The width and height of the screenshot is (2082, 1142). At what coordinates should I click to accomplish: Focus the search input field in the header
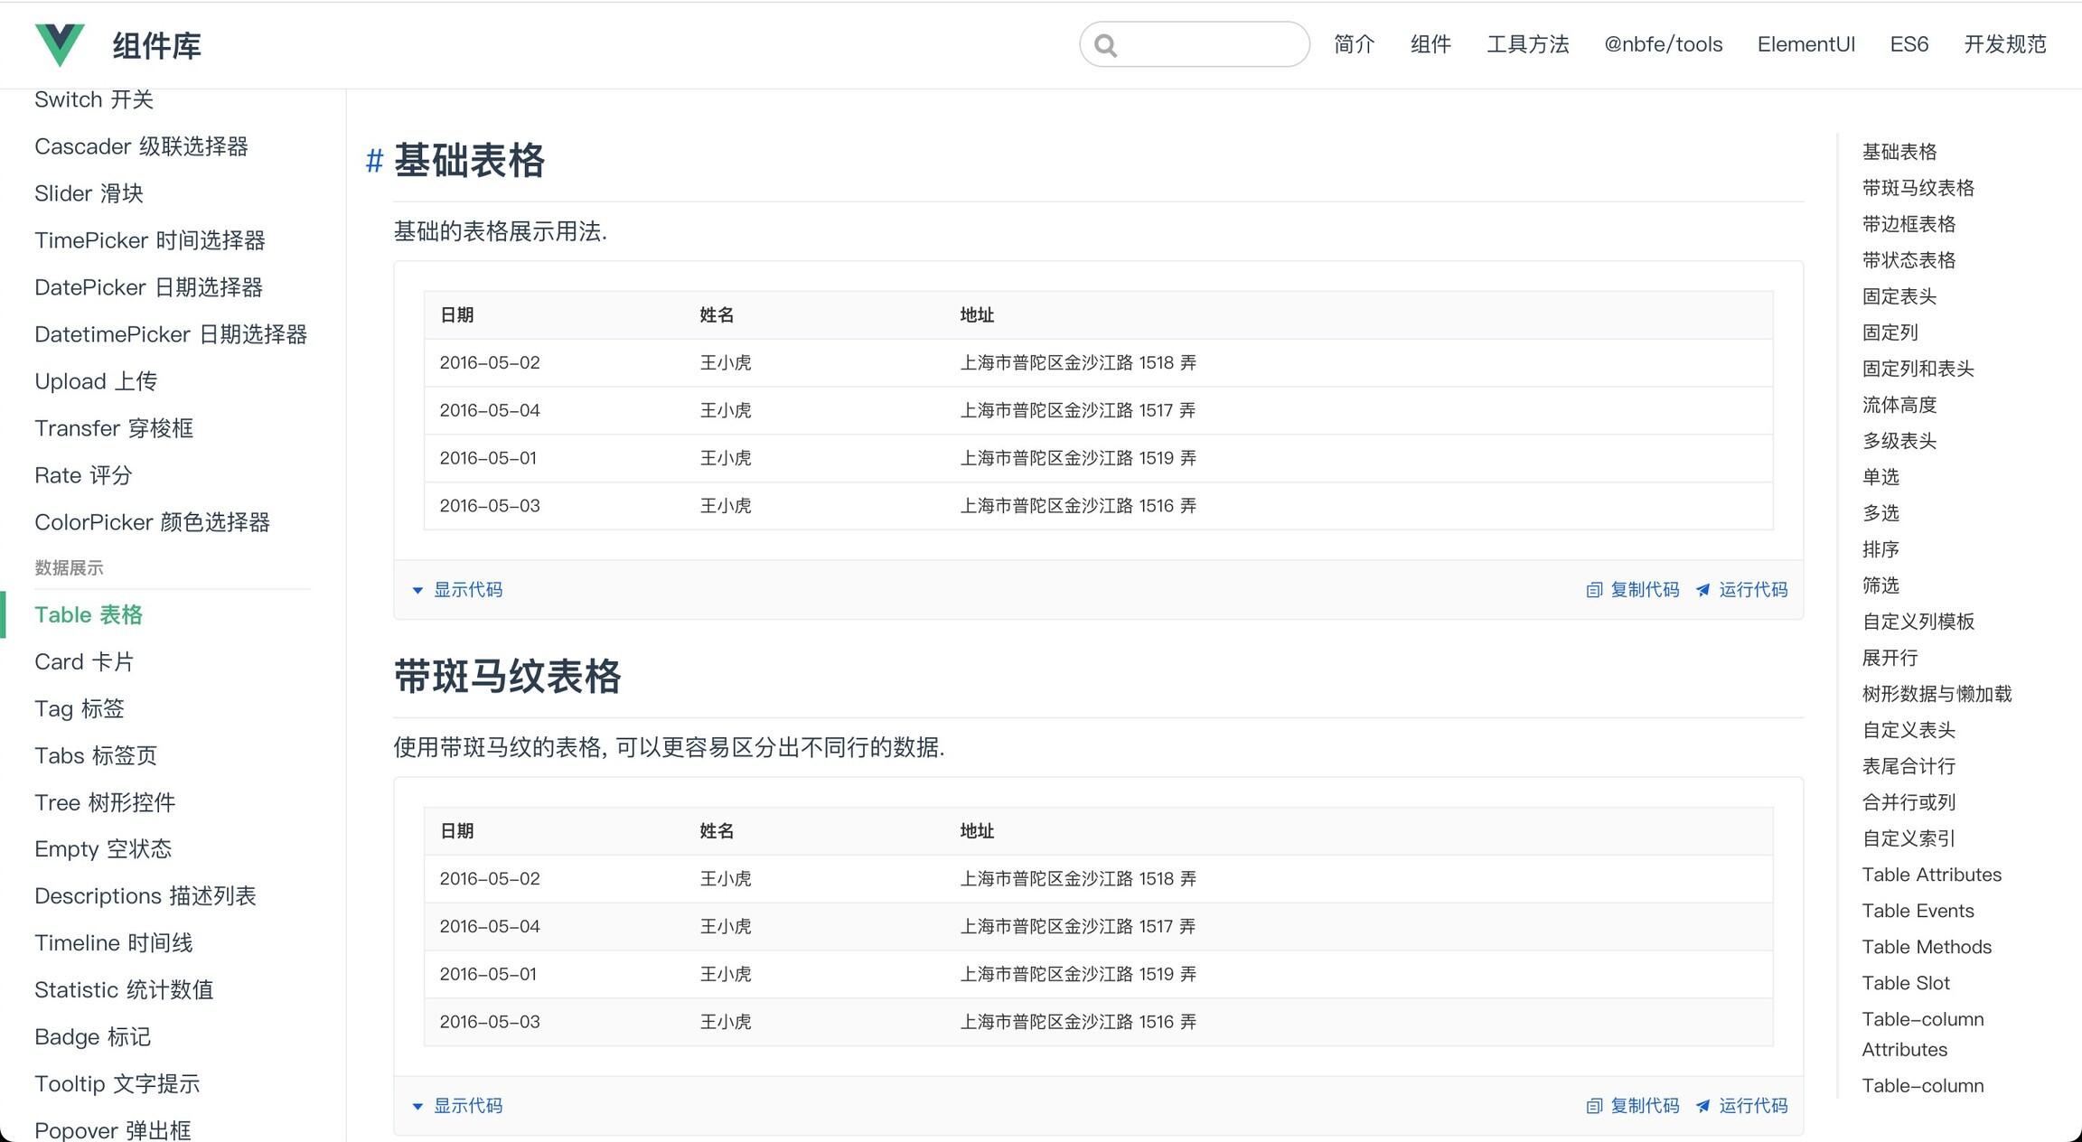pyautogui.click(x=1195, y=44)
